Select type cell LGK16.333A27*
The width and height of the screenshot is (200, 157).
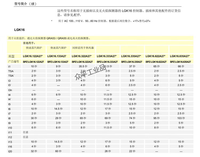click(107, 56)
